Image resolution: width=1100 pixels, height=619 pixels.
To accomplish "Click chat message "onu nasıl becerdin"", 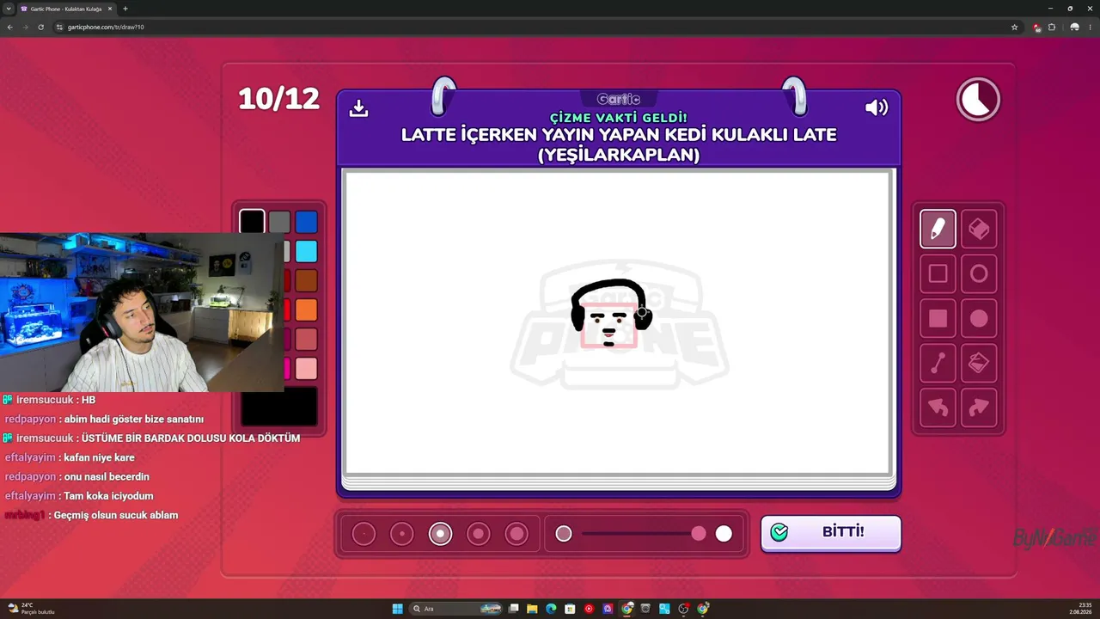I will tap(107, 476).
